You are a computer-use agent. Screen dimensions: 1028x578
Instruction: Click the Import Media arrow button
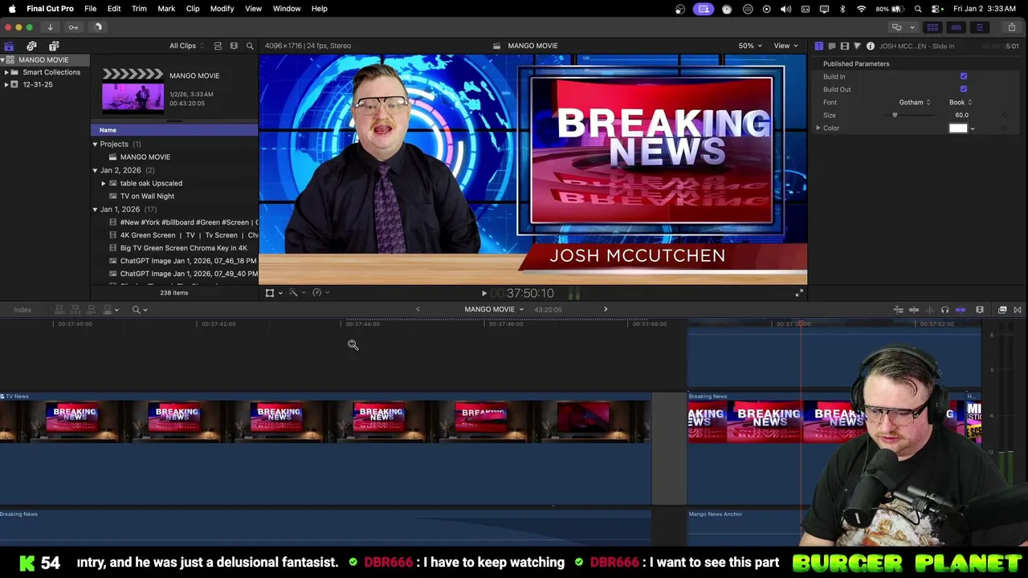point(50,27)
